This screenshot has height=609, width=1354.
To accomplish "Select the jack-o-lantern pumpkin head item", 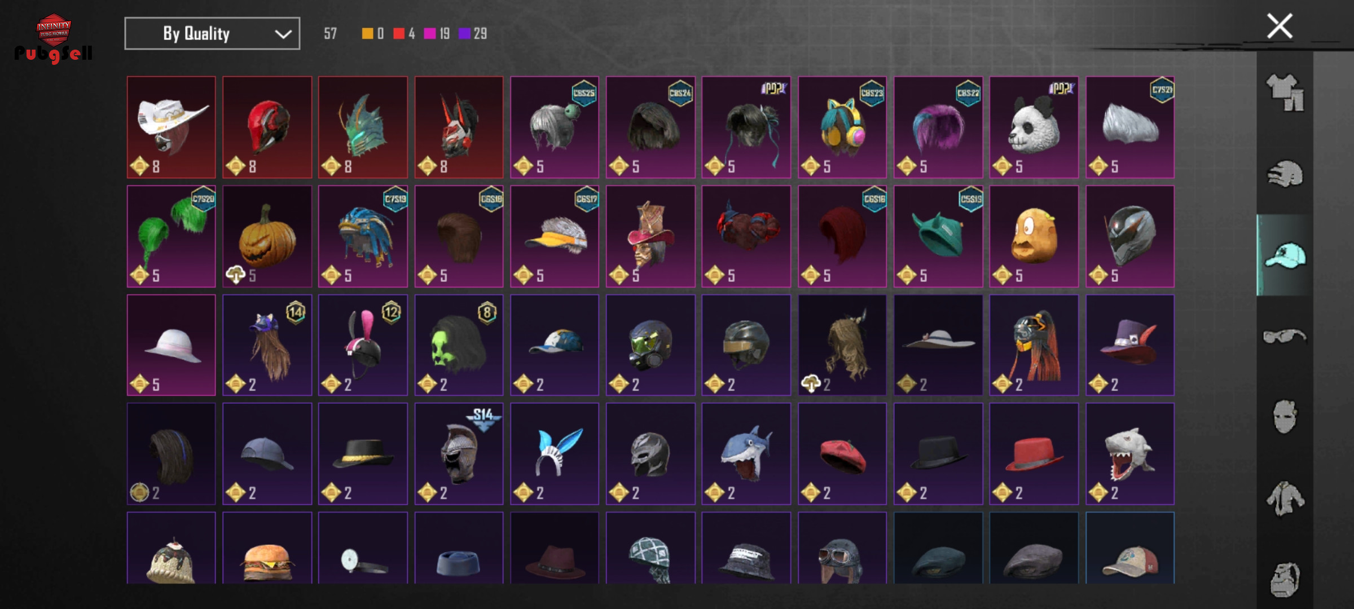I will (x=267, y=236).
